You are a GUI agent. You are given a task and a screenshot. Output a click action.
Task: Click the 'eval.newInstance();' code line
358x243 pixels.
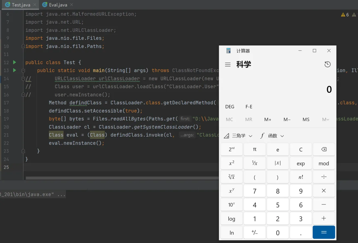point(77,143)
